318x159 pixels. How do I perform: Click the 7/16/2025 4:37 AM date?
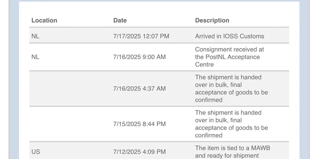tap(139, 89)
